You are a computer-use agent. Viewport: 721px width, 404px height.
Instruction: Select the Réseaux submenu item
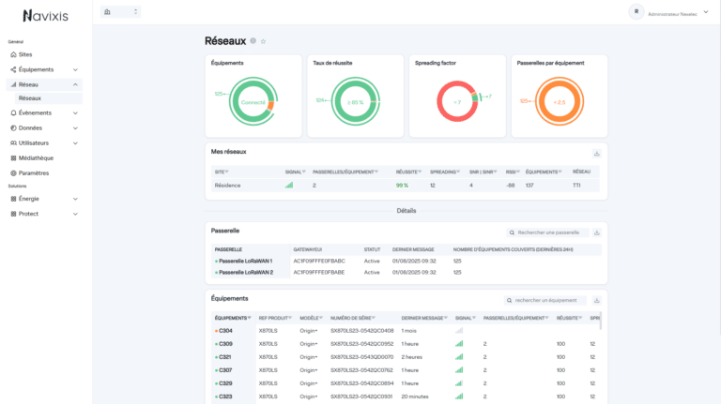[30, 97]
